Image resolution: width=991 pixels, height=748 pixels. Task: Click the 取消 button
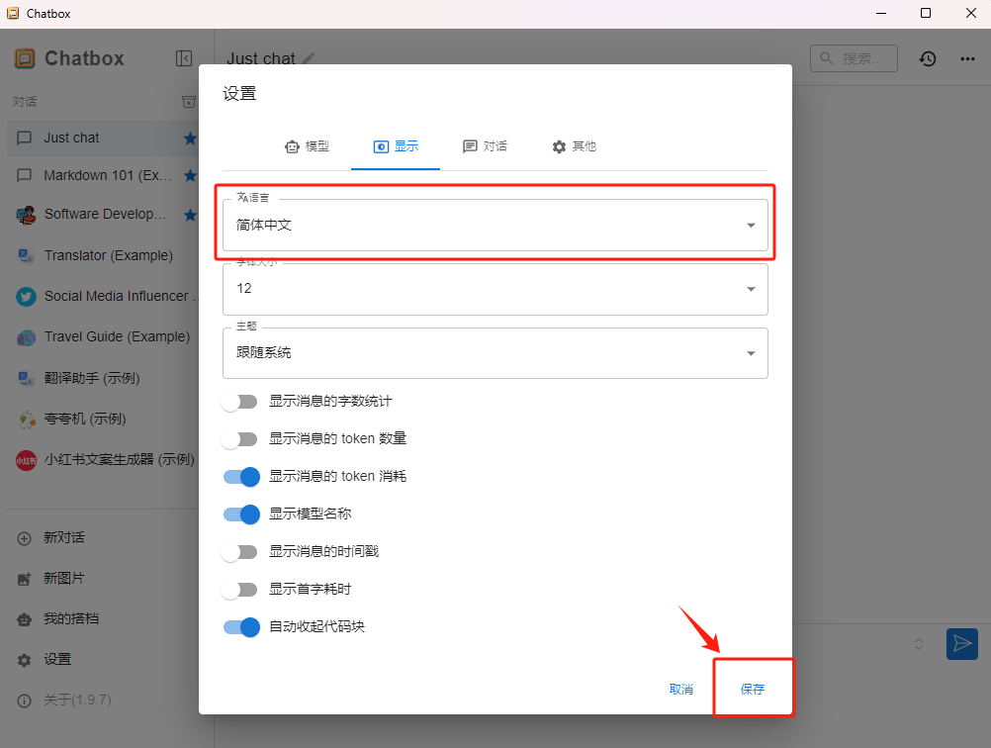pos(680,690)
